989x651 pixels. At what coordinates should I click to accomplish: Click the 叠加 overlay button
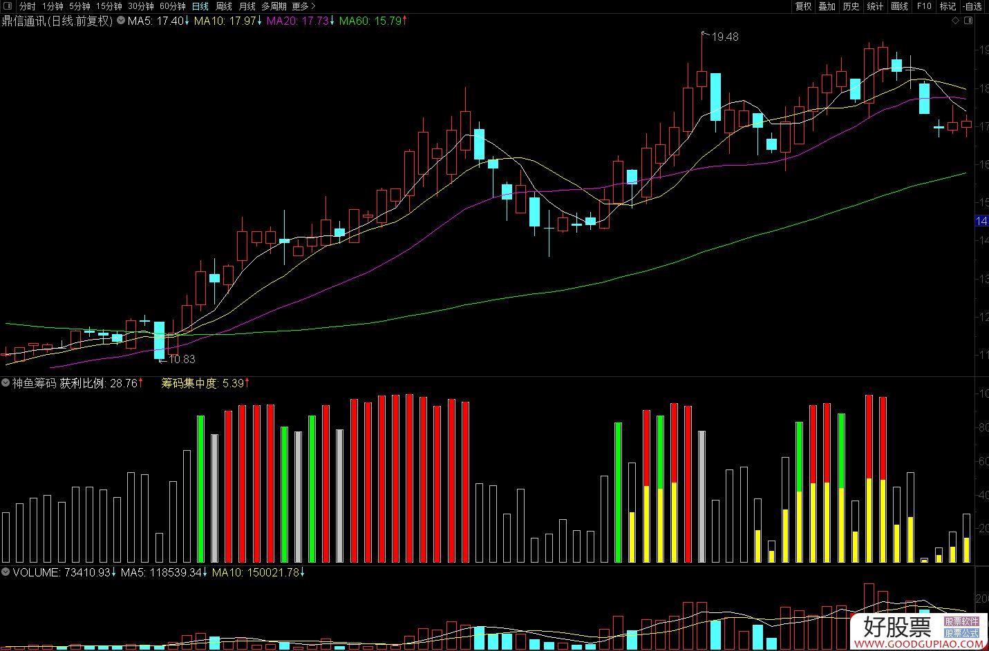coord(827,6)
